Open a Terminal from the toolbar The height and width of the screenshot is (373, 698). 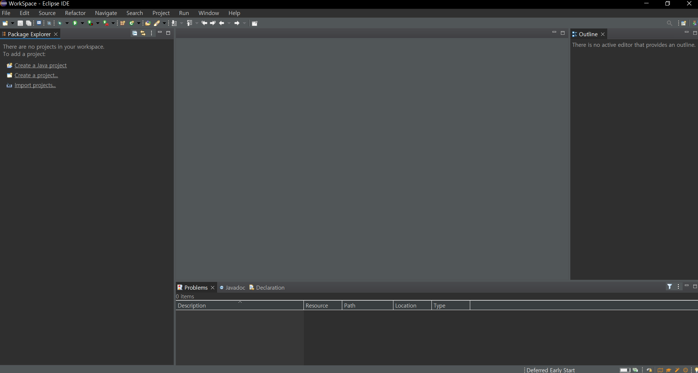pos(39,23)
